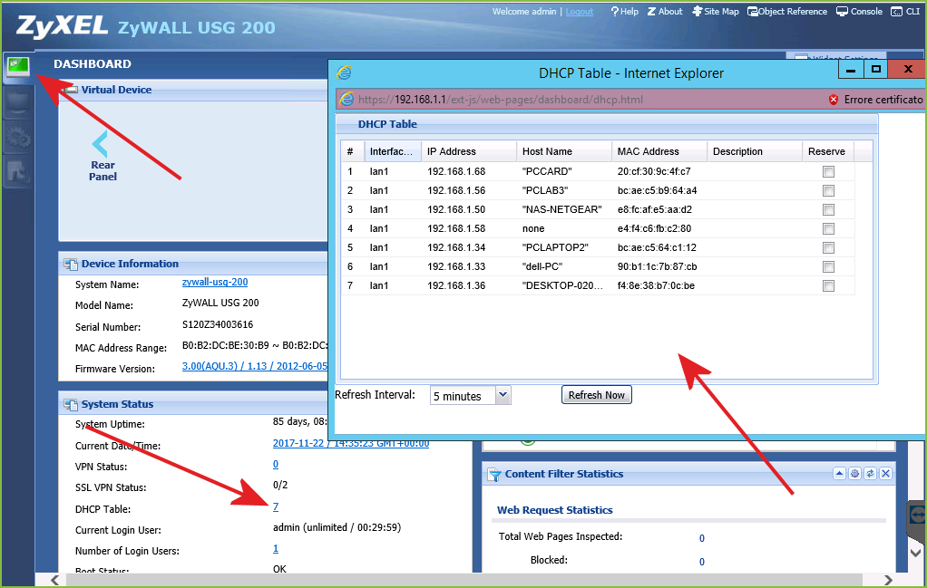Select IP address 192.168.1.50 cell
Image resolution: width=927 pixels, height=588 pixels.
(456, 209)
